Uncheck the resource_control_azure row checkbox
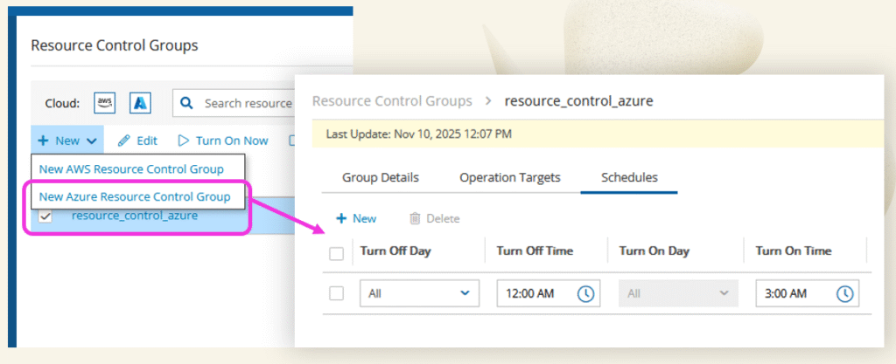The width and height of the screenshot is (896, 364). click(45, 216)
